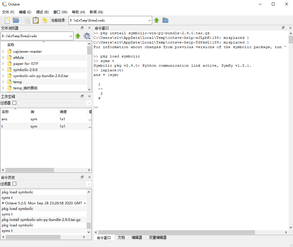Click the command window horizontal scrollbar

point(177,232)
